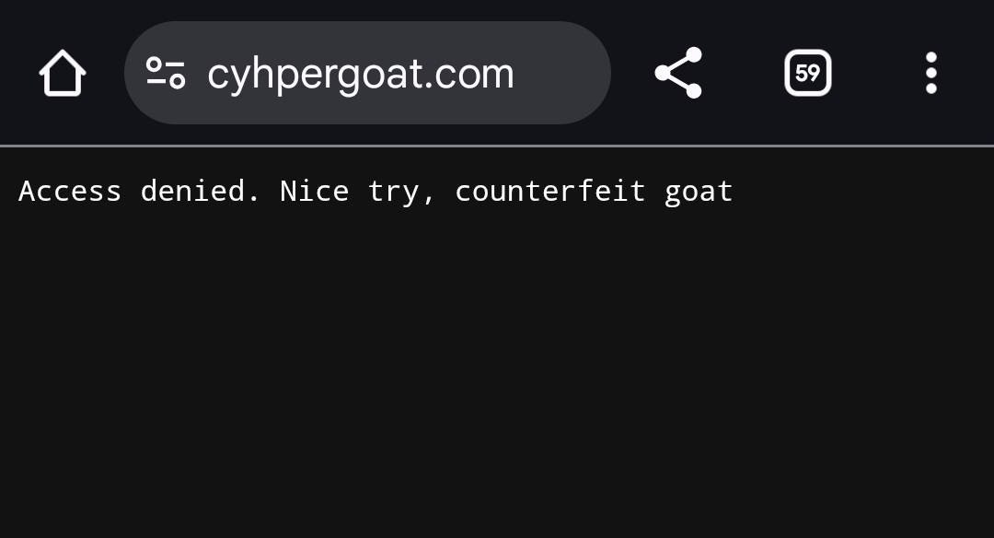
Task: Tap the blank page area below message
Action: coord(497,387)
